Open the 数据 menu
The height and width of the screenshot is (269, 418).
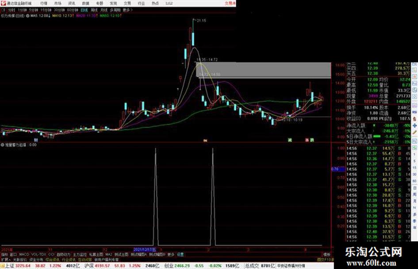pyautogui.click(x=85, y=4)
